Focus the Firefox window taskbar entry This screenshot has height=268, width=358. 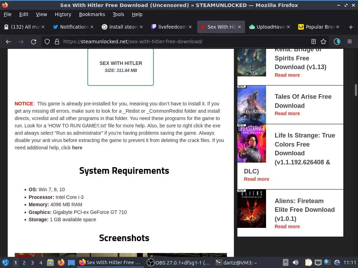click(x=110, y=262)
